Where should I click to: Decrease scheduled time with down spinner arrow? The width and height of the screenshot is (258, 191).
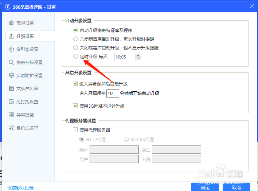click(x=138, y=59)
